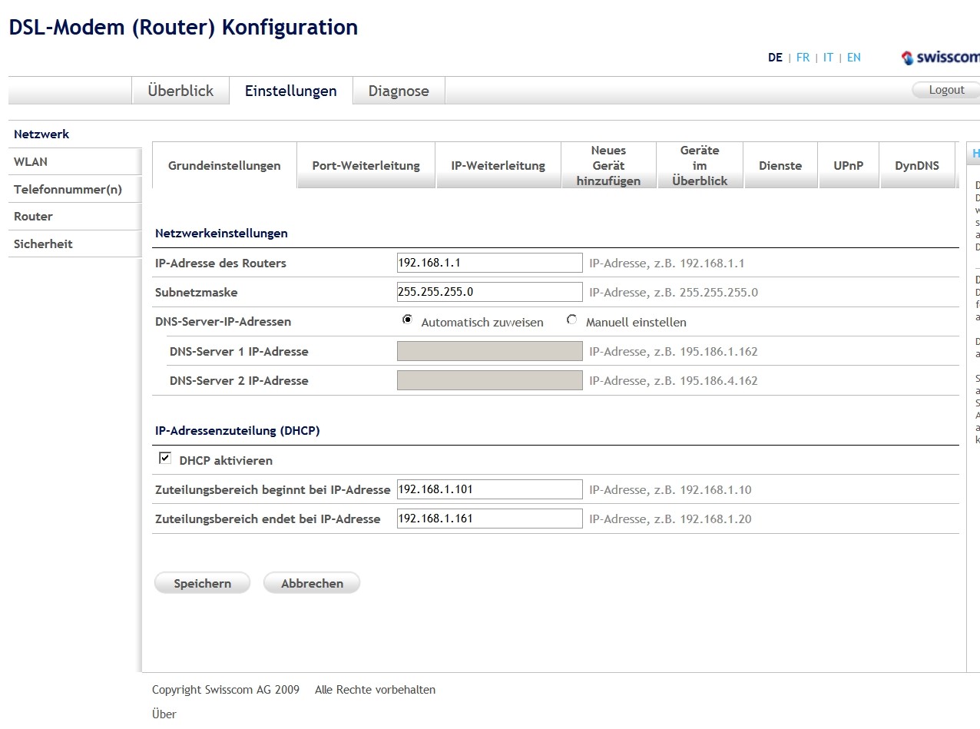Select 'Manuell einstellen' DNS radio button
Screen dimensions: 980x729
pos(571,320)
